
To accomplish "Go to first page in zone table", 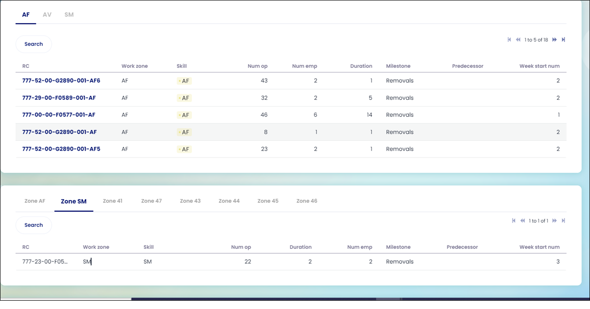I will [x=514, y=221].
